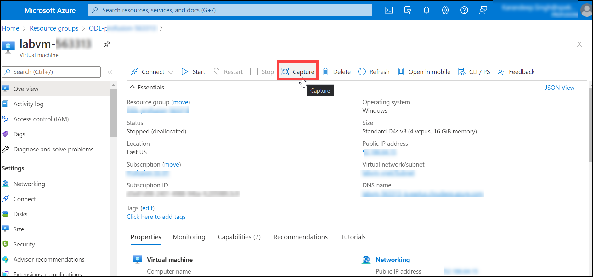
Task: Click here to add tags link
Action: [x=156, y=217]
